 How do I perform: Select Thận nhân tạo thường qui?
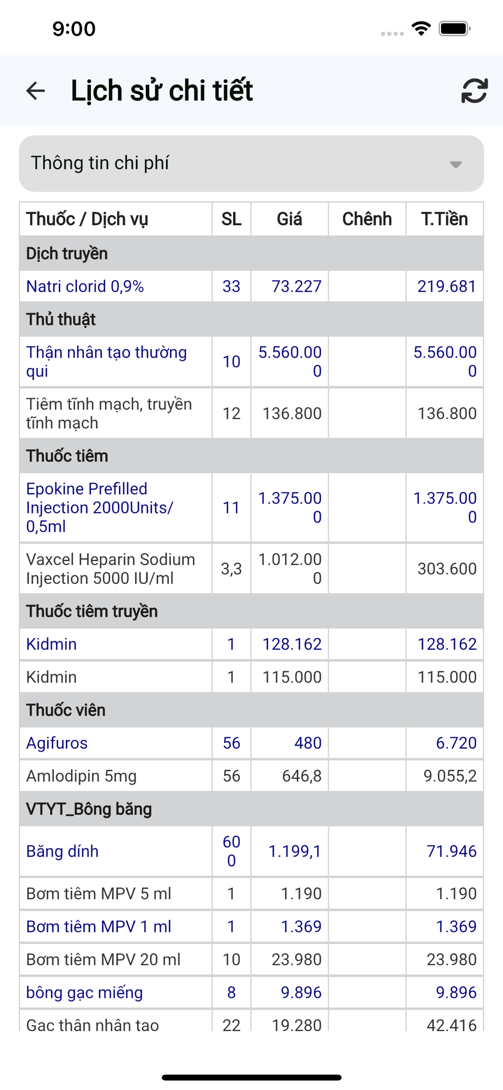pyautogui.click(x=107, y=361)
